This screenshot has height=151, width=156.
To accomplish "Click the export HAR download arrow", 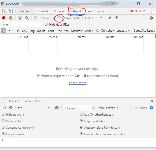I will pyautogui.click(x=116, y=18).
